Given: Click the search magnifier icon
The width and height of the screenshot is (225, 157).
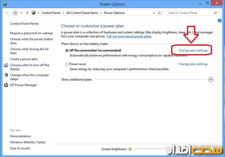Looking at the screenshot, I should [215, 13].
